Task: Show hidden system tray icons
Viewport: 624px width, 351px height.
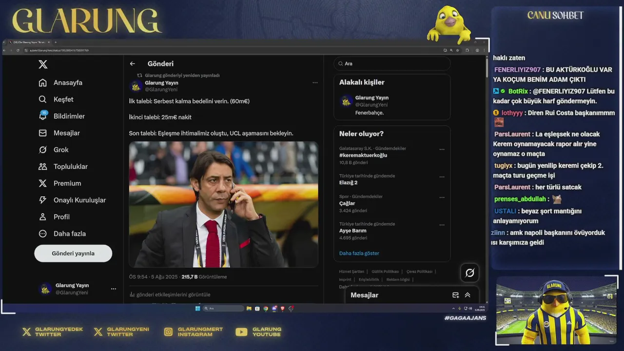Action: (453, 308)
